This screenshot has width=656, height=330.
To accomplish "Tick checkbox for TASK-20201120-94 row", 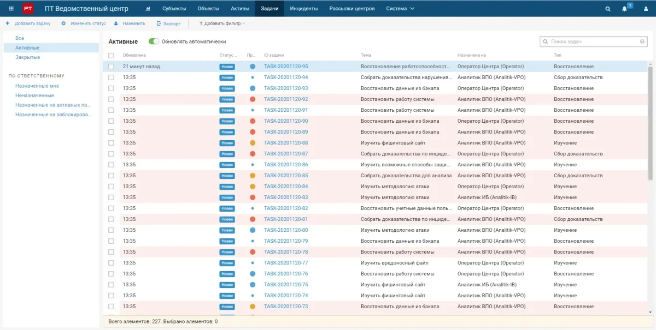I will coord(112,77).
